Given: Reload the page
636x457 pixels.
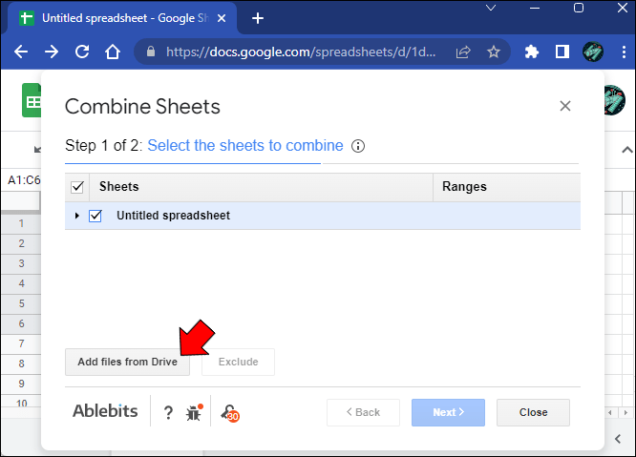Looking at the screenshot, I should click(82, 52).
